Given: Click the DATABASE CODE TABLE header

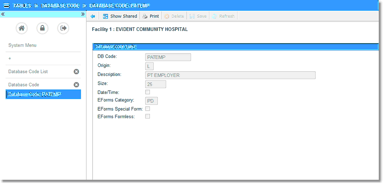Looking at the screenshot, I should pos(236,47).
